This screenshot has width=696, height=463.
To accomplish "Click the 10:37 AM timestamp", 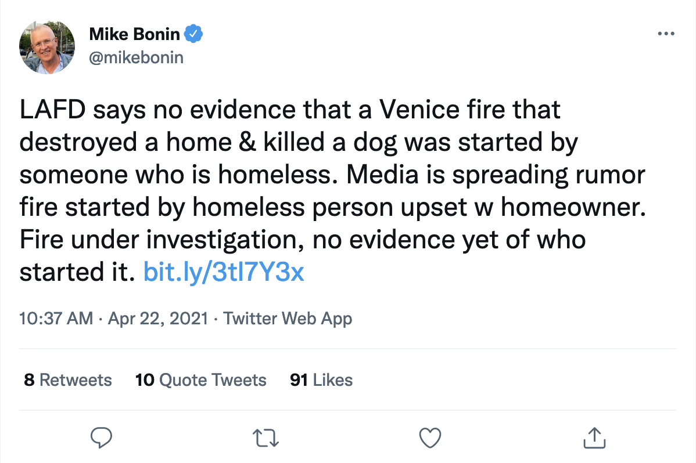I will [x=56, y=319].
